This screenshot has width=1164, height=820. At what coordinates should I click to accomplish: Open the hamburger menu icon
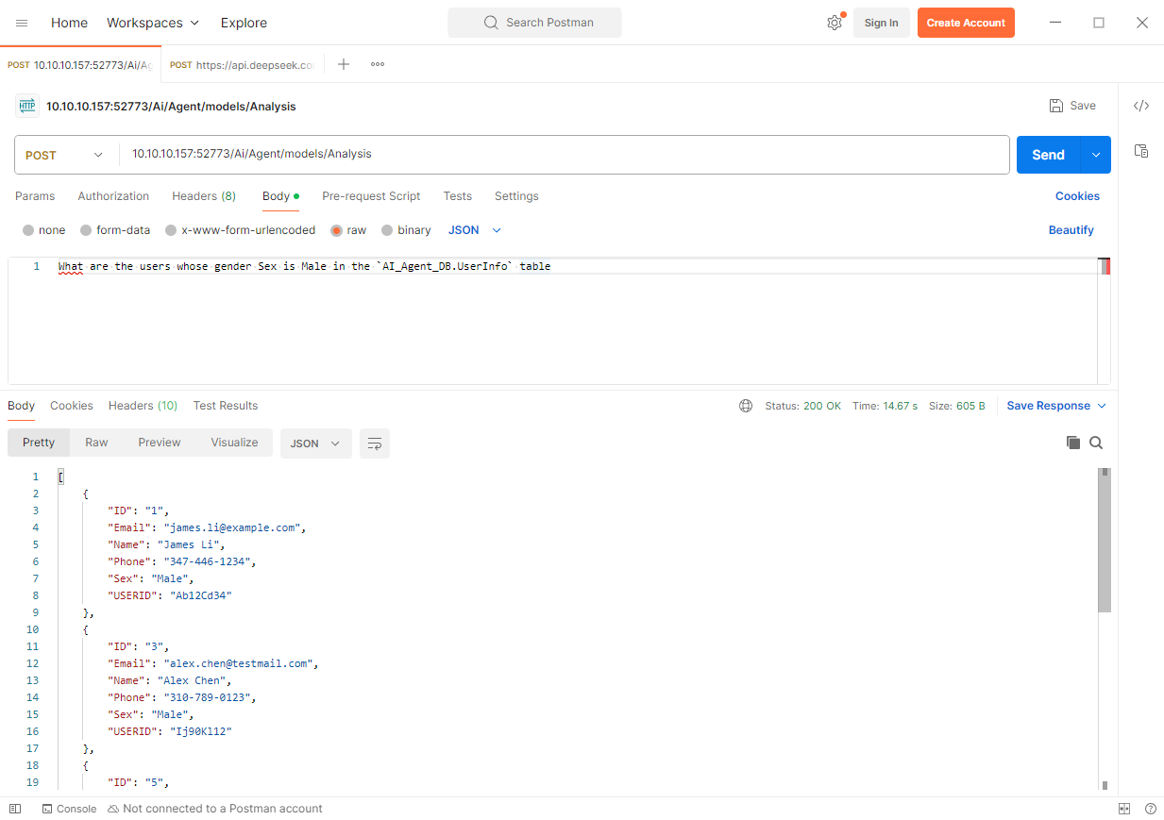pos(22,23)
